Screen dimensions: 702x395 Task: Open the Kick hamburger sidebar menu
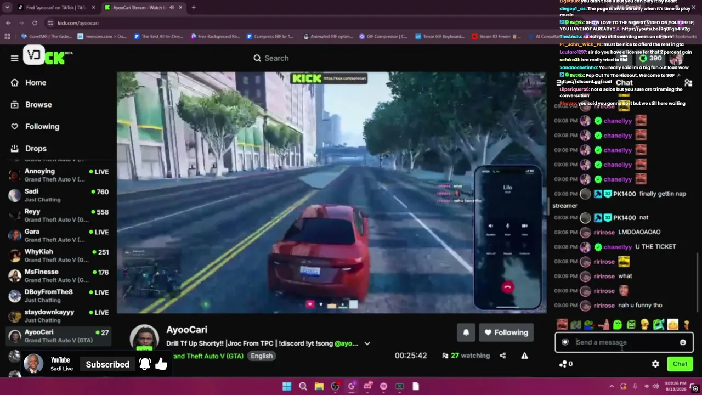click(14, 58)
